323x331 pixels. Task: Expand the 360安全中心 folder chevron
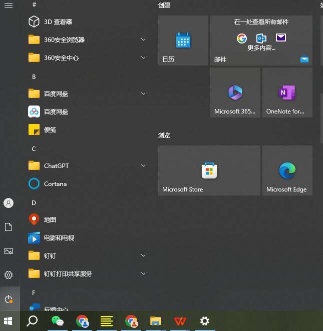coord(143,57)
